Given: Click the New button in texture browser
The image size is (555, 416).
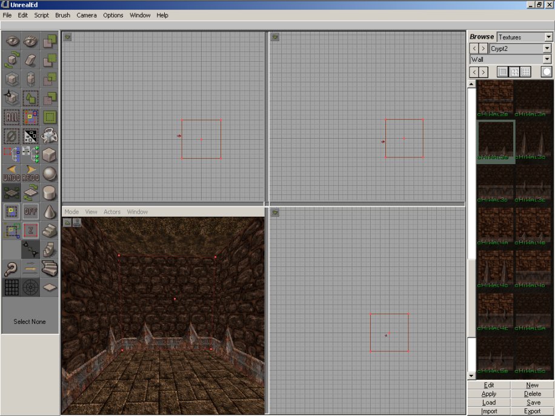Looking at the screenshot, I should tap(533, 385).
